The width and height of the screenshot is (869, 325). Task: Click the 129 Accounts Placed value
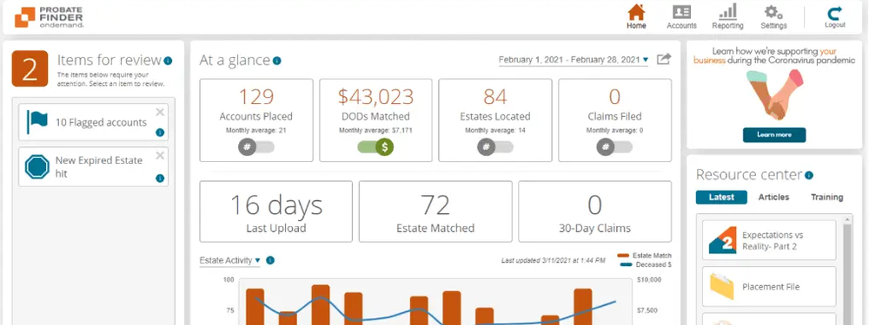click(x=256, y=97)
